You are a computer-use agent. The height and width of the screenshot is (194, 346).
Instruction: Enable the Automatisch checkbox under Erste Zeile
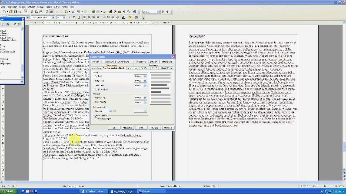[x=96, y=89]
